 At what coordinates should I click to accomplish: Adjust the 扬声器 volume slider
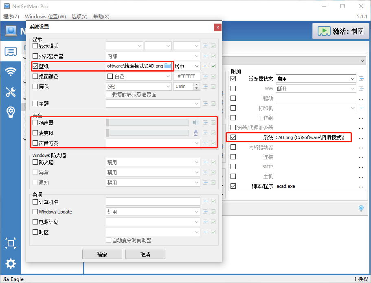point(147,122)
